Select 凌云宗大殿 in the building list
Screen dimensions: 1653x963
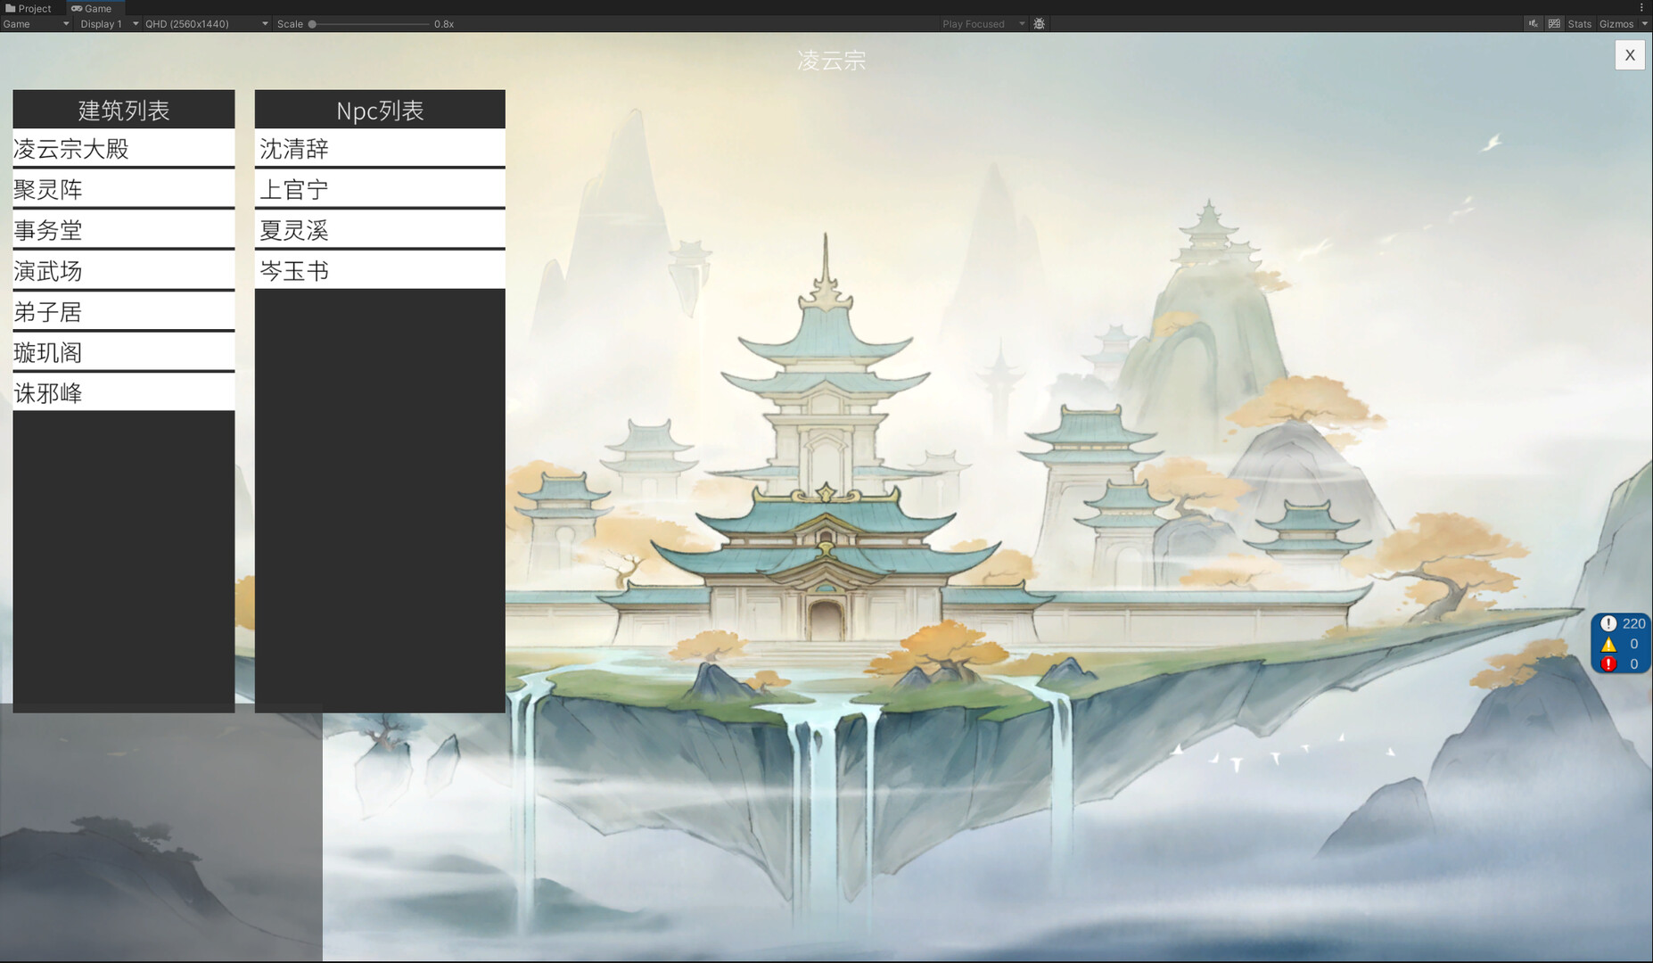[124, 148]
